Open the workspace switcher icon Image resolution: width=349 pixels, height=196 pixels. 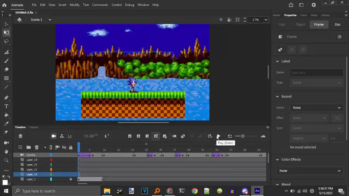[301, 5]
